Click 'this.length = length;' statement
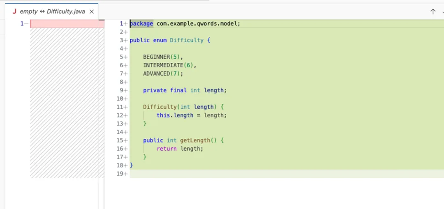The height and width of the screenshot is (209, 444). coord(192,115)
